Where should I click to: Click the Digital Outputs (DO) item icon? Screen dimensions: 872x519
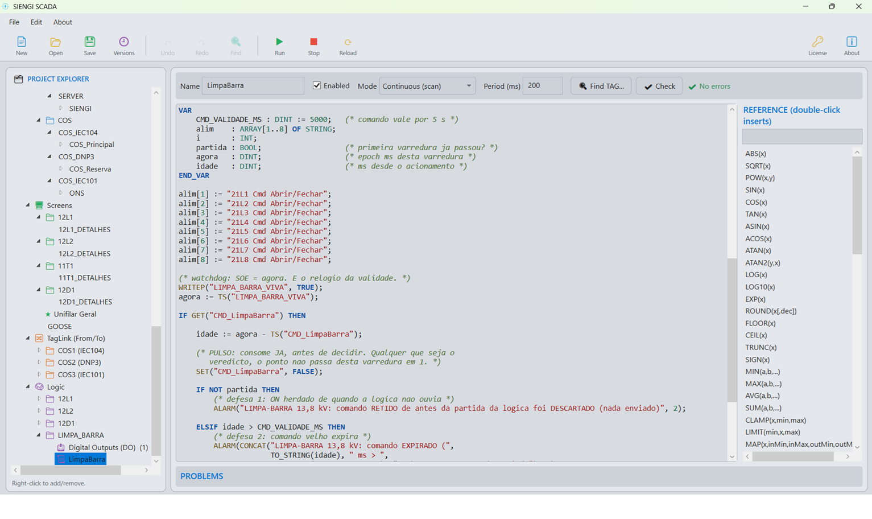click(x=61, y=447)
